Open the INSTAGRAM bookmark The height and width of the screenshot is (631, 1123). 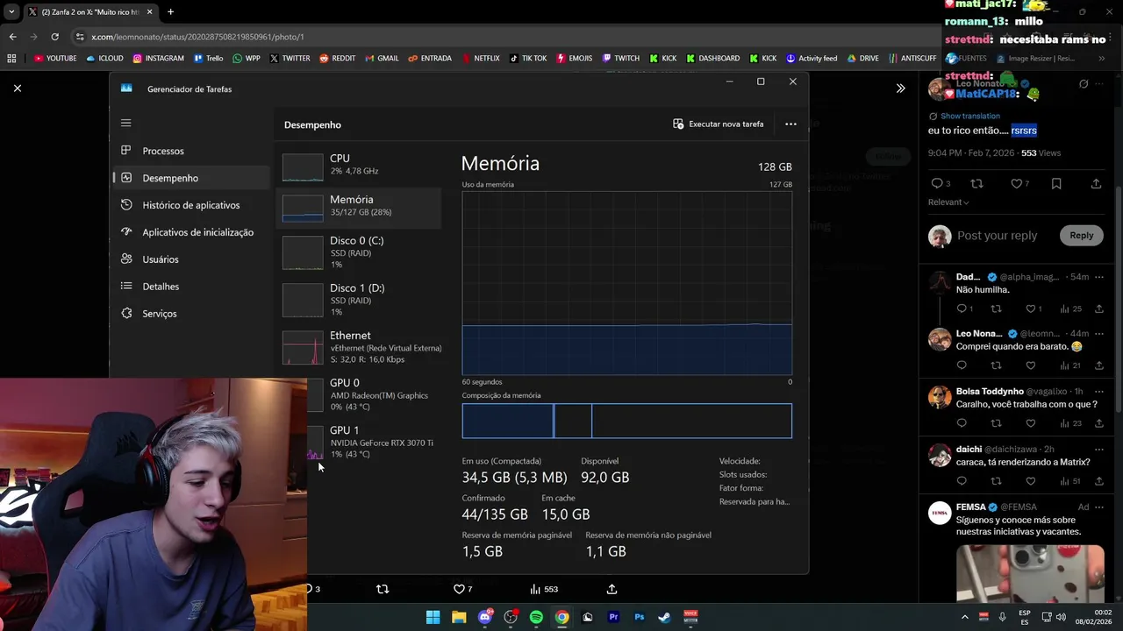click(159, 59)
